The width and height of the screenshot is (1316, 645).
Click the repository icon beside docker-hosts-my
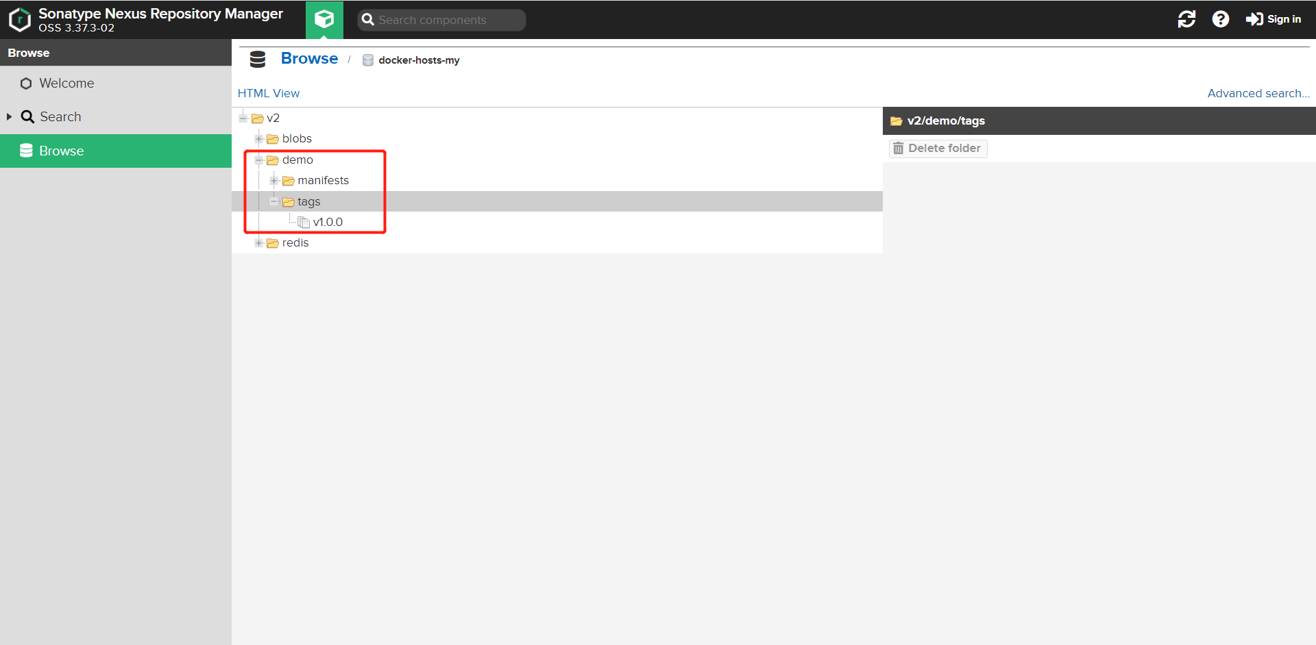coord(368,60)
